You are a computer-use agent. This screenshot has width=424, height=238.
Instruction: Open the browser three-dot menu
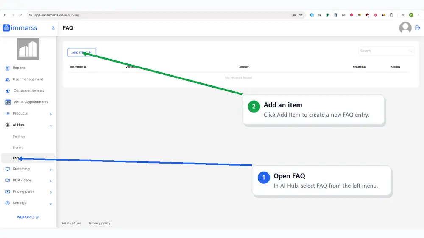point(419,15)
